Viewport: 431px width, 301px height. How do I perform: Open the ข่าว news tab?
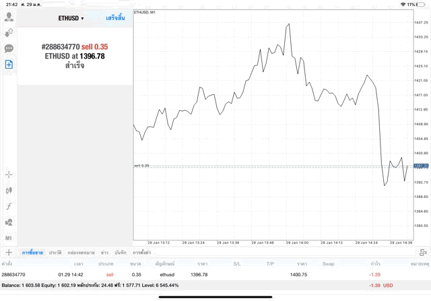click(104, 253)
